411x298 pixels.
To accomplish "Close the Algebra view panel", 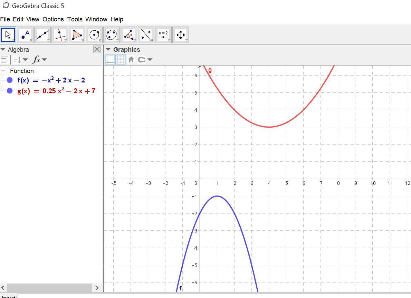I will [x=97, y=50].
